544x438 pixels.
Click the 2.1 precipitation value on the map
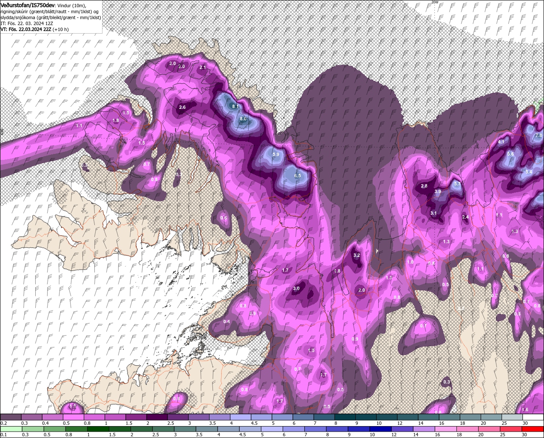click(x=203, y=67)
